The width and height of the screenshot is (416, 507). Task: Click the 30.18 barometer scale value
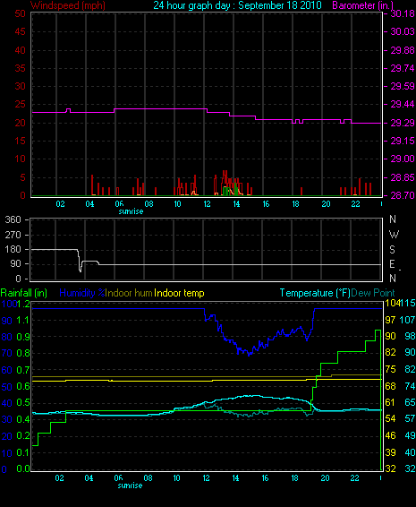tap(403, 13)
